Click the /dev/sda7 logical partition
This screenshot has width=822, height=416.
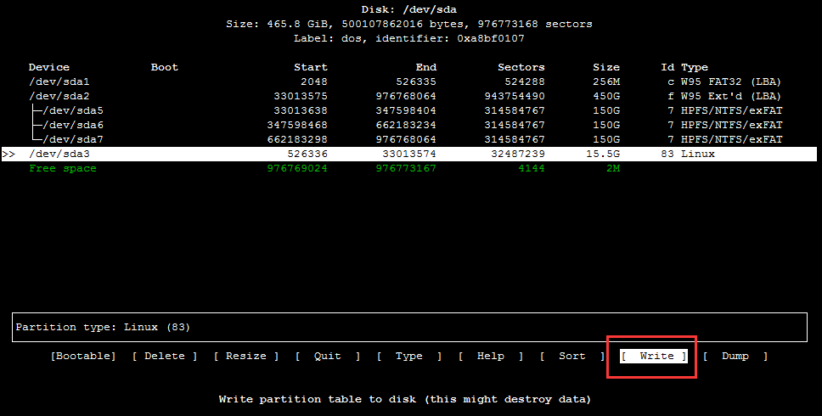[73, 139]
